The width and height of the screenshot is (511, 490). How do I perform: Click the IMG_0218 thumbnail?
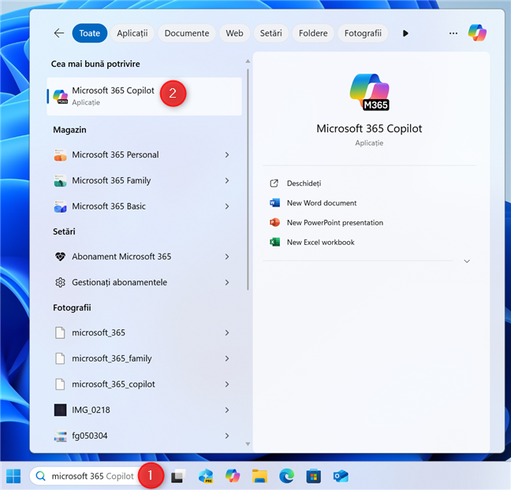tap(60, 410)
